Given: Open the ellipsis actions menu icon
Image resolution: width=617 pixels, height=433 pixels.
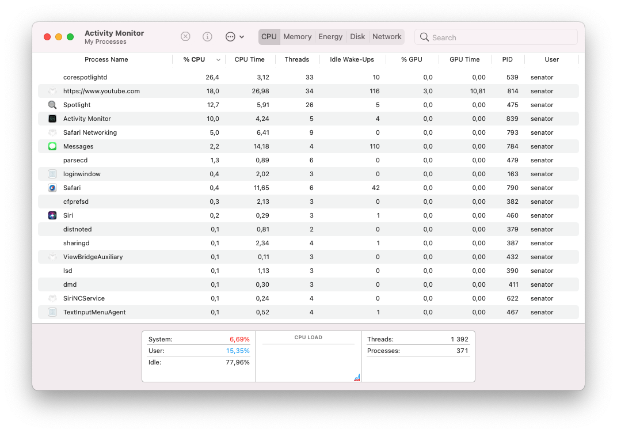Looking at the screenshot, I should [230, 37].
